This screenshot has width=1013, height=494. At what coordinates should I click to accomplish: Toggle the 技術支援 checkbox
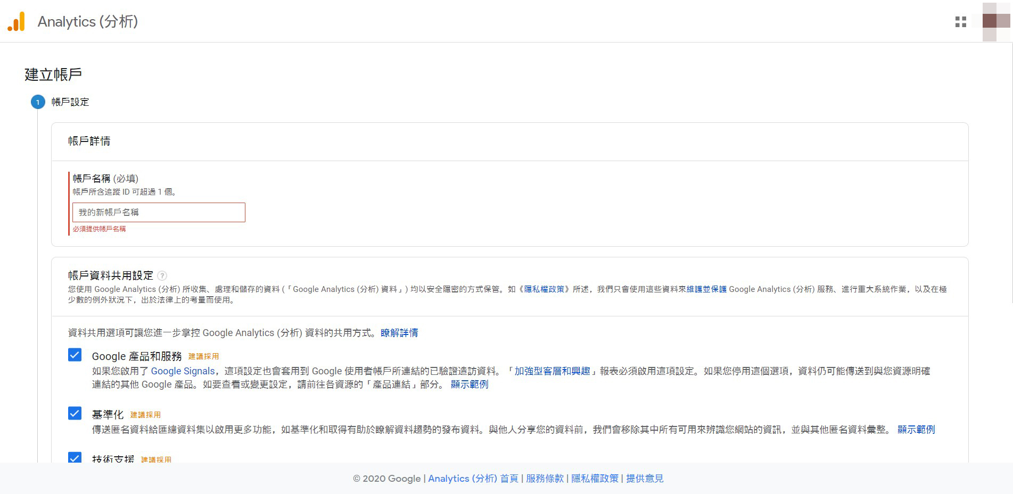[75, 457]
